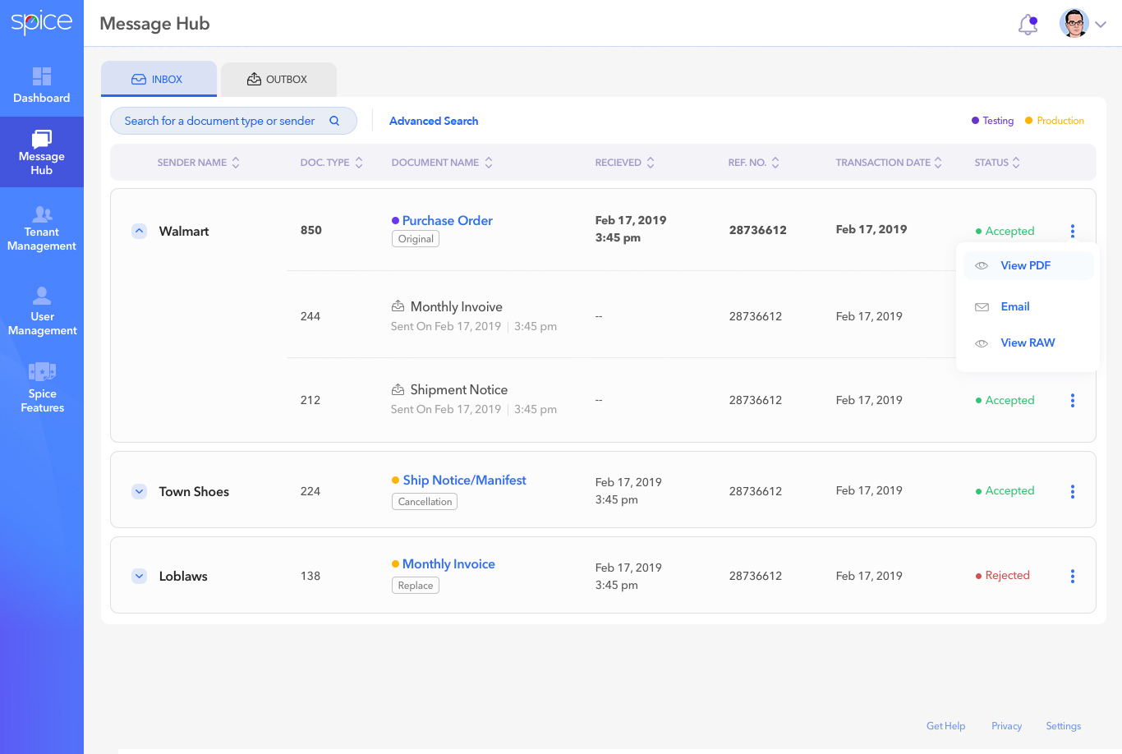Select View PDF from context menu

click(1025, 265)
